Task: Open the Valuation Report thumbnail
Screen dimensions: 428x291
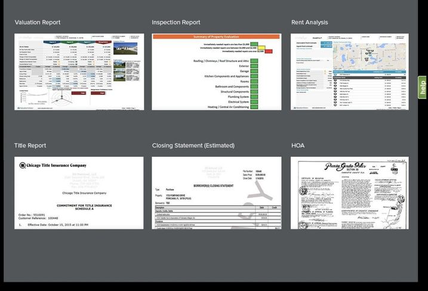Action: click(x=79, y=72)
